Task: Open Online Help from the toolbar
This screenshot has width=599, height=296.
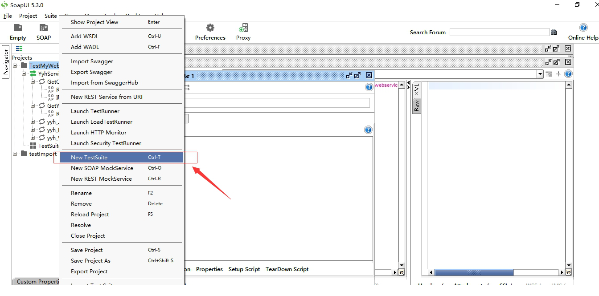Action: click(583, 28)
